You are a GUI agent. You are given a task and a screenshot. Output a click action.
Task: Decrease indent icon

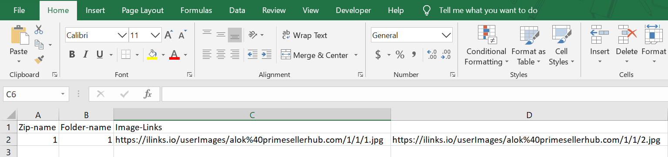(252, 55)
